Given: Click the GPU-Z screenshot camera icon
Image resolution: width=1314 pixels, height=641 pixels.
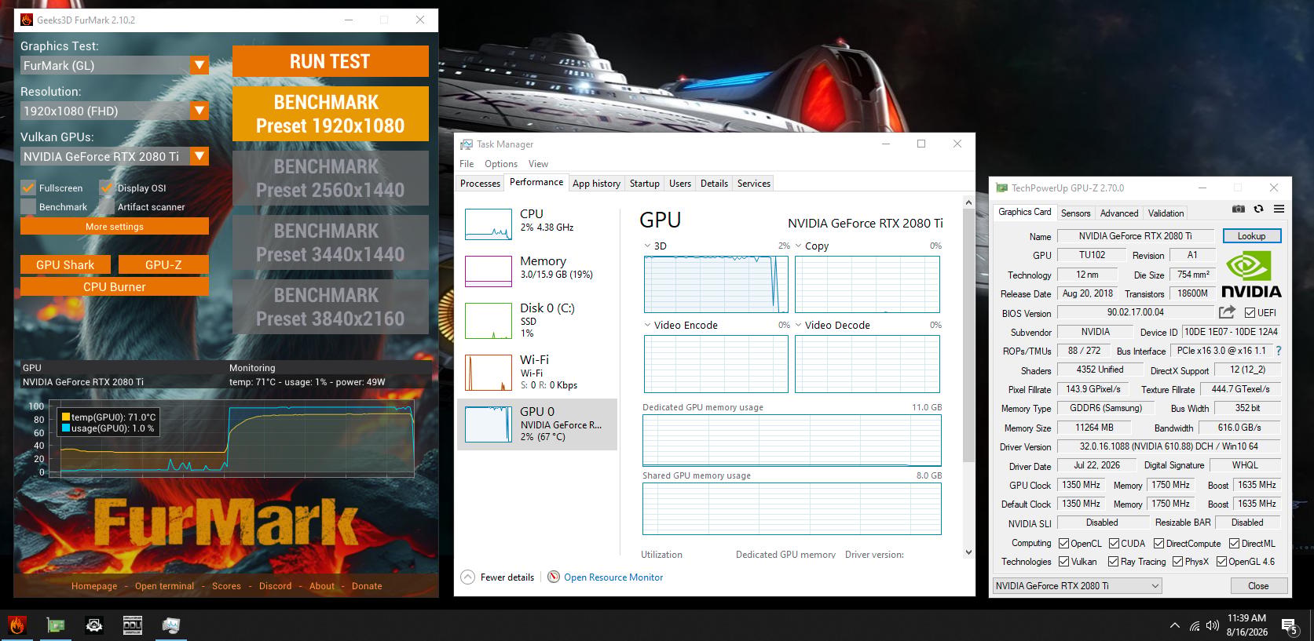Looking at the screenshot, I should pos(1238,209).
